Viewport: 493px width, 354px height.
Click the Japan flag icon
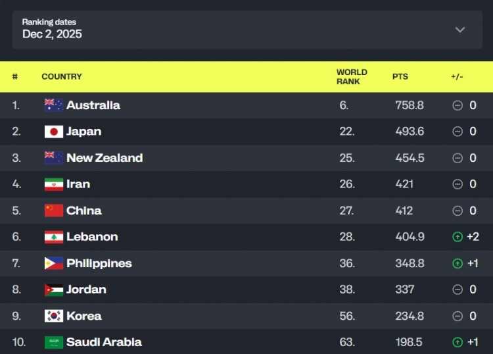[54, 132]
